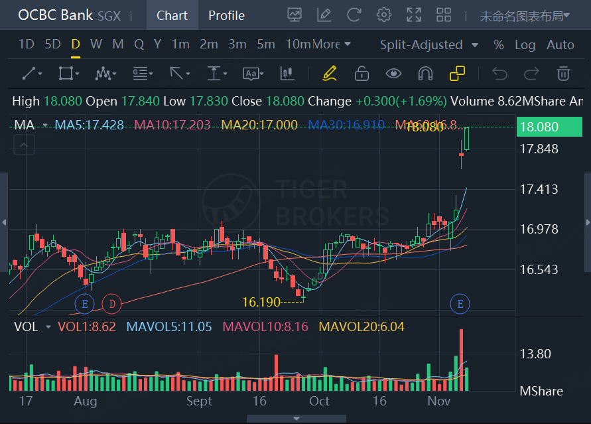Open the candlestick indicator tool

(x=287, y=73)
